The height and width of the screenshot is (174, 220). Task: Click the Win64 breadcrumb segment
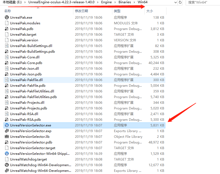(x=143, y=2)
